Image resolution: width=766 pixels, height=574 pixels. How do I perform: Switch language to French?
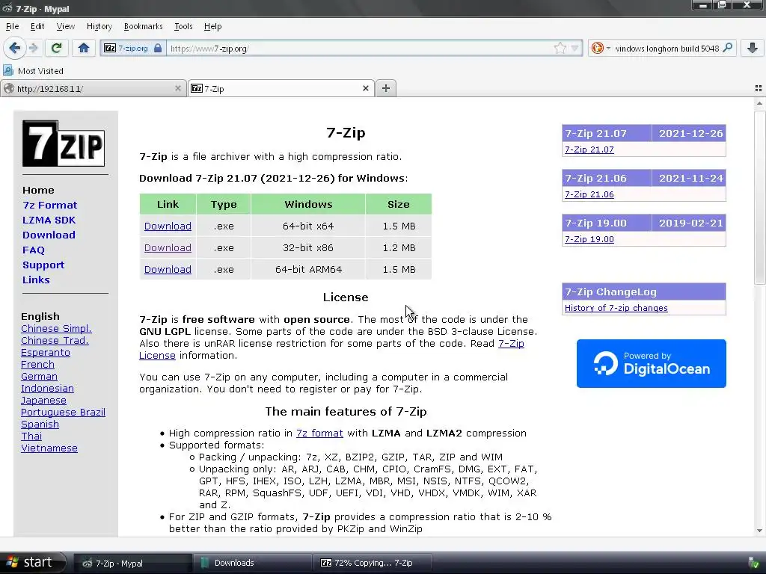37,364
